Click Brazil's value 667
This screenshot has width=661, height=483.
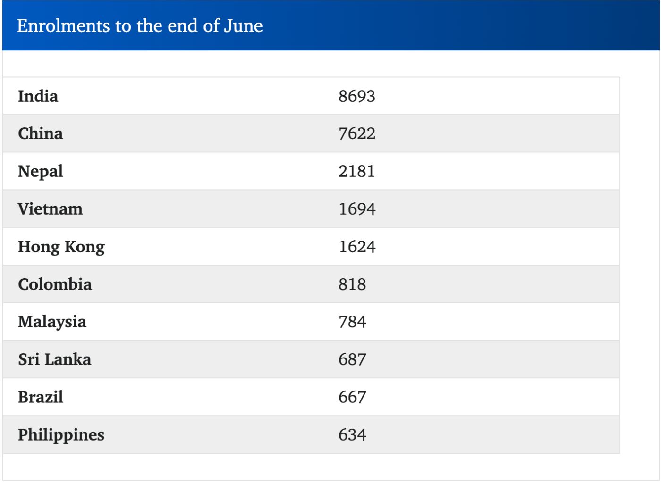[352, 397]
